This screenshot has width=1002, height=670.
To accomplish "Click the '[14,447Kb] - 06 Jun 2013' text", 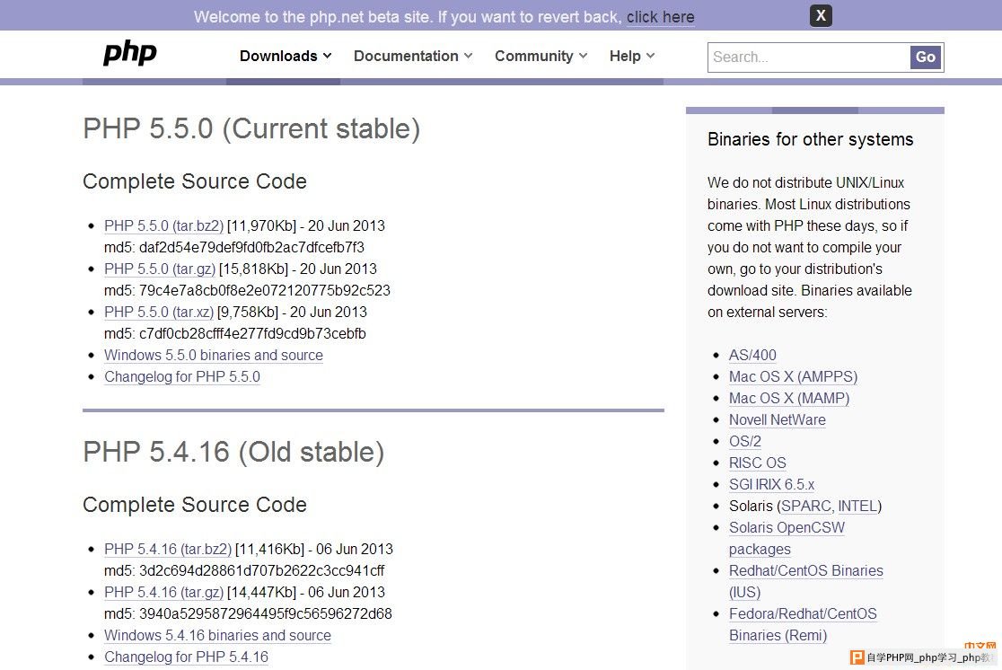I will [306, 593].
